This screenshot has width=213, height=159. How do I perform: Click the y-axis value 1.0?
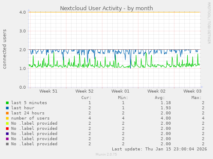click(23, 69)
